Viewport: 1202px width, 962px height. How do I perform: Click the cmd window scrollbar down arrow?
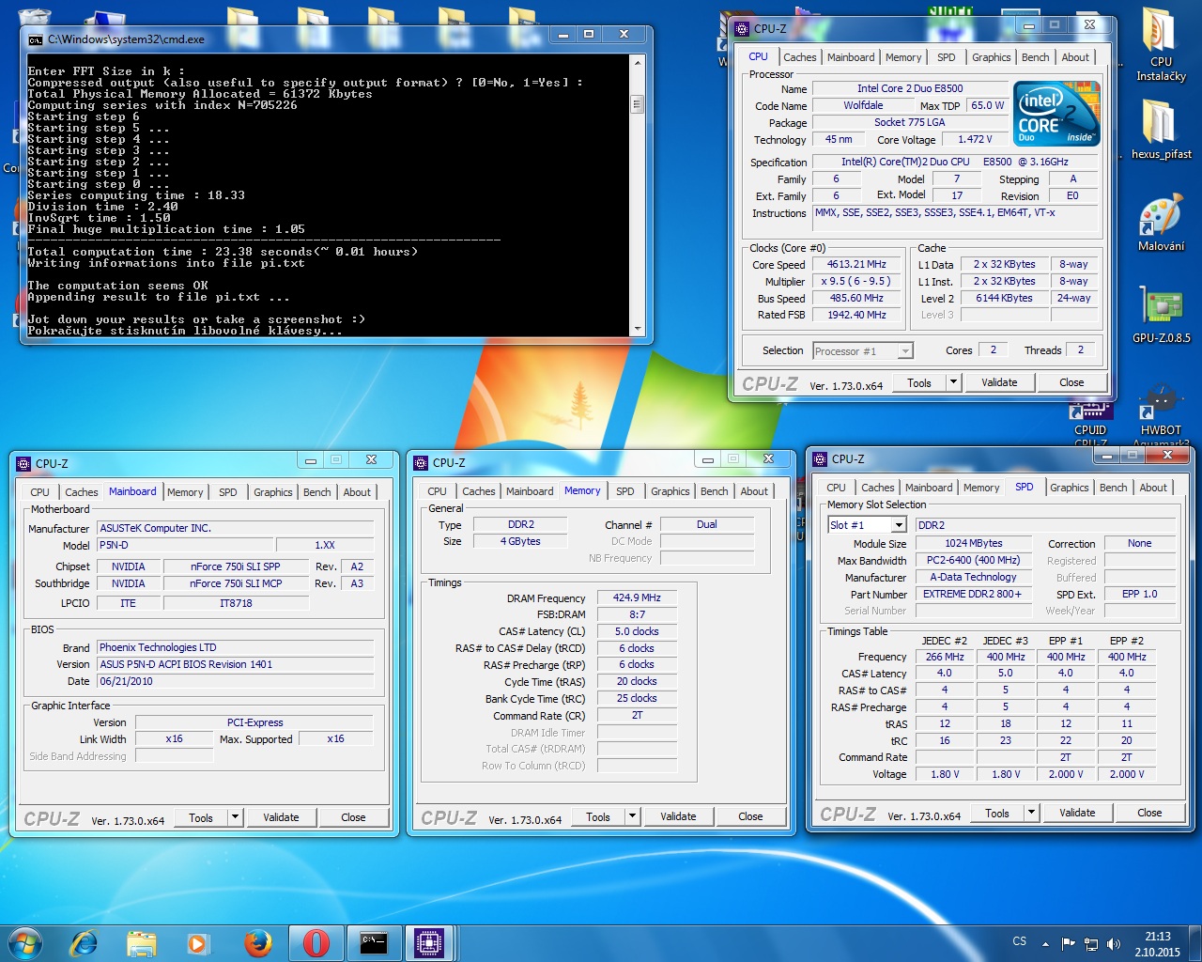coord(638,329)
